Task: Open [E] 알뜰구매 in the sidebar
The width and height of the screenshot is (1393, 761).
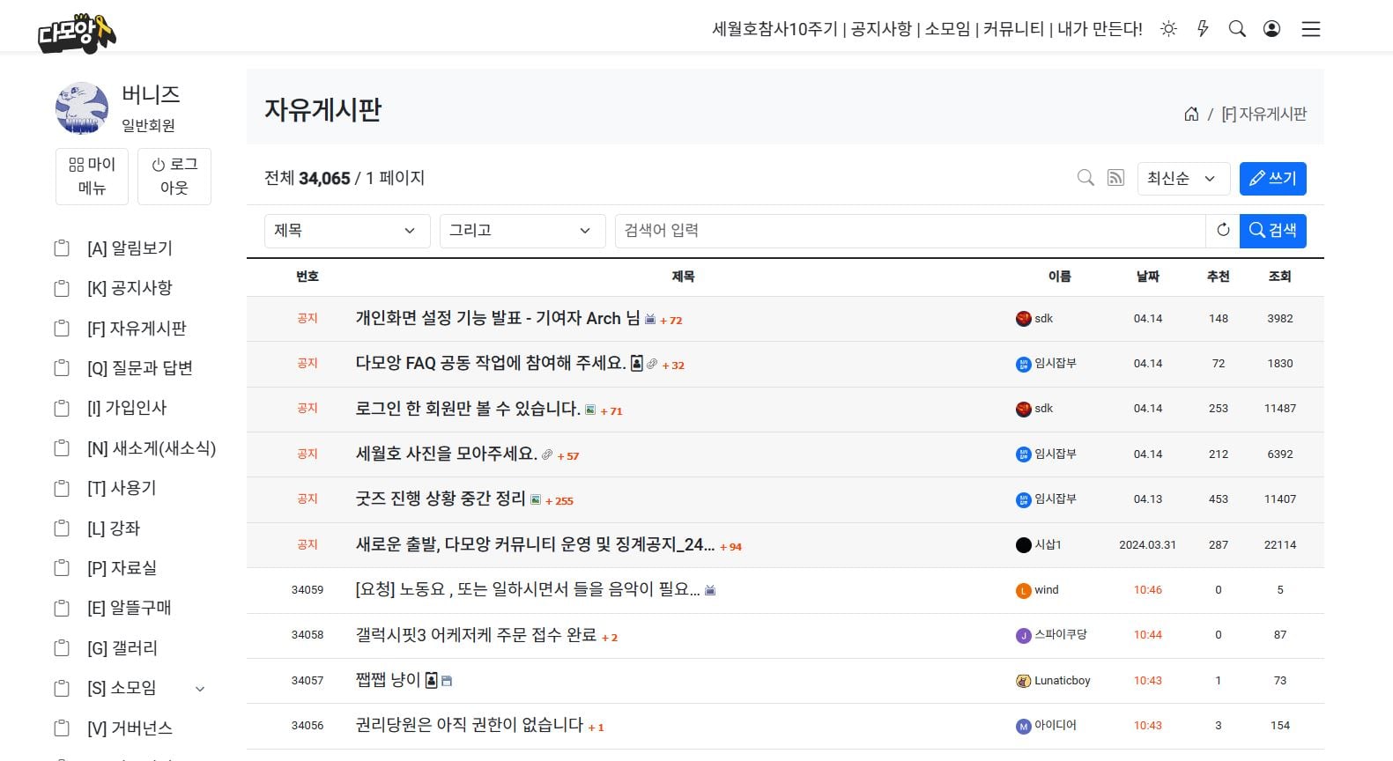Action: click(x=129, y=608)
